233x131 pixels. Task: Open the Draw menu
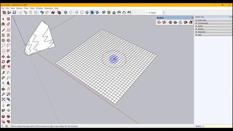pos(26,8)
